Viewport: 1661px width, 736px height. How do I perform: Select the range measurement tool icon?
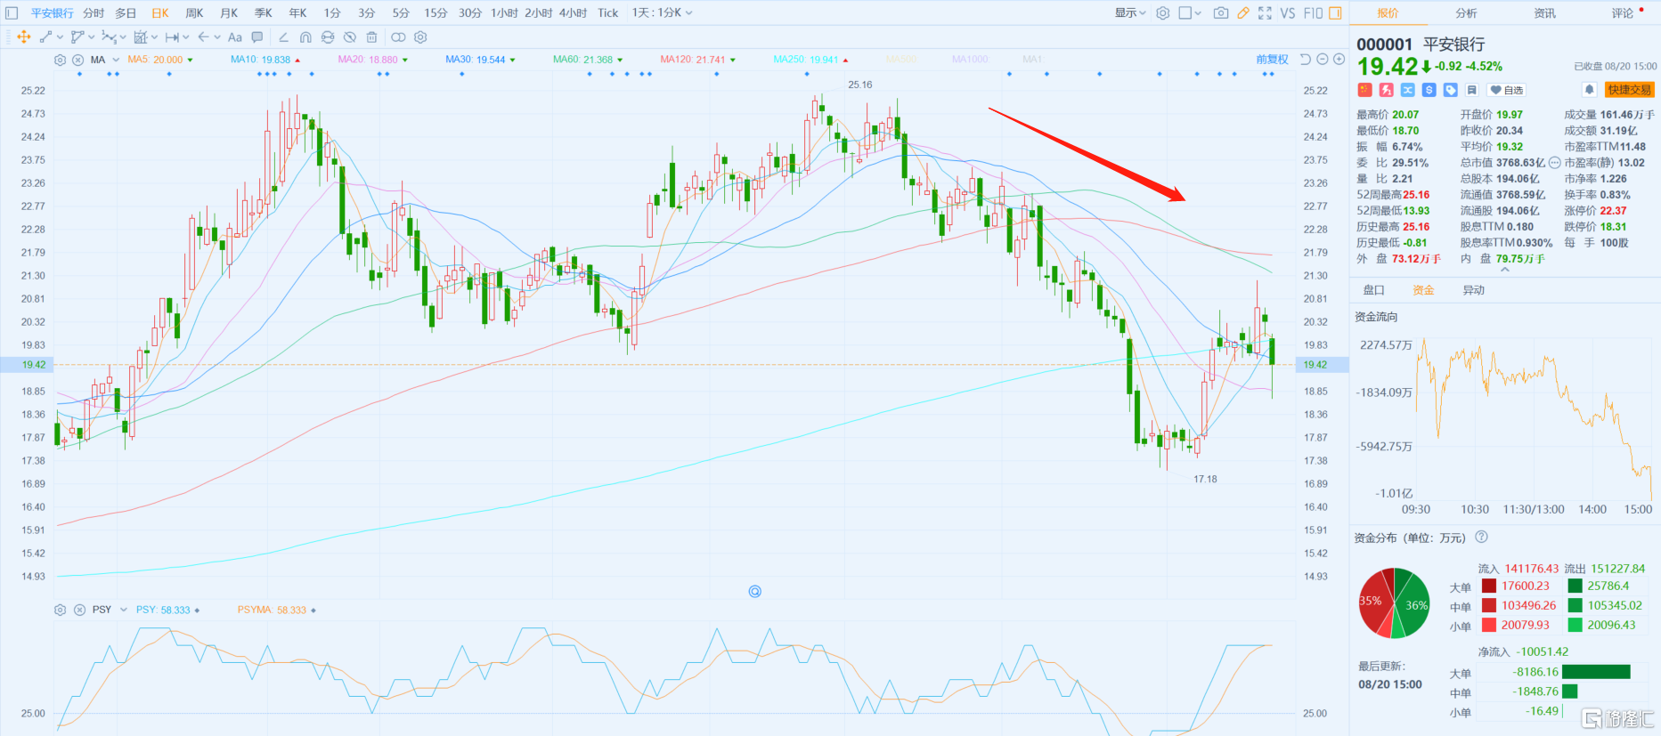172,36
